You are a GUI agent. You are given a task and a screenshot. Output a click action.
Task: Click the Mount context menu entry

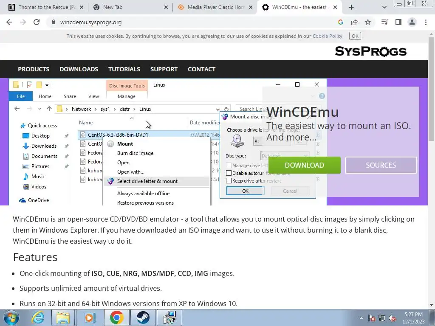click(125, 143)
